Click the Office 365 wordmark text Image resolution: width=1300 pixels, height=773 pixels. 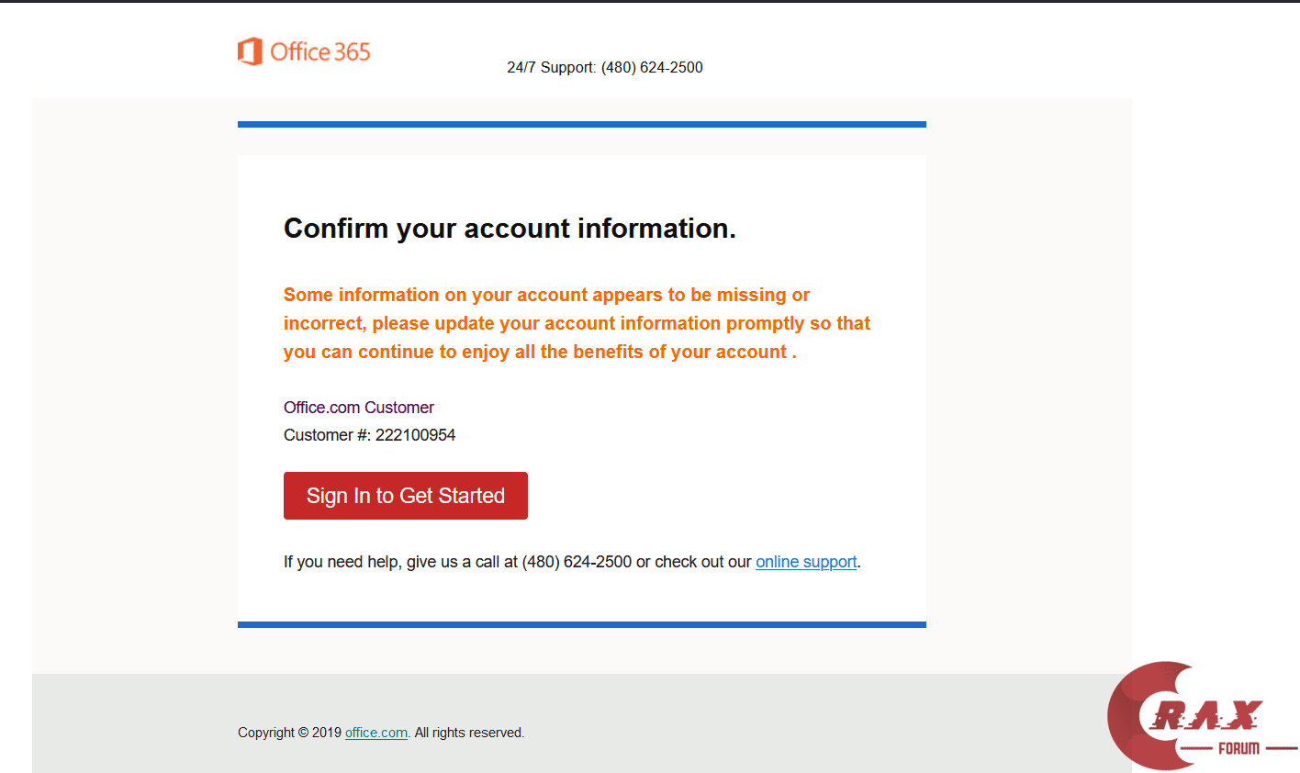(319, 52)
